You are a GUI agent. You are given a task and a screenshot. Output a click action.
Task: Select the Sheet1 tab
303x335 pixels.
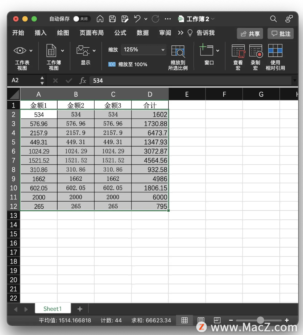tap(52, 309)
